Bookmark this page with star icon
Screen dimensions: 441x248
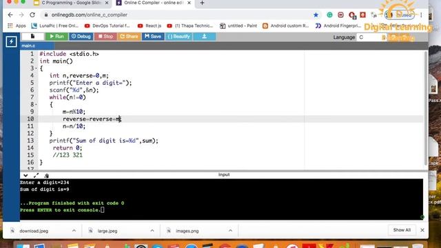[x=316, y=15]
